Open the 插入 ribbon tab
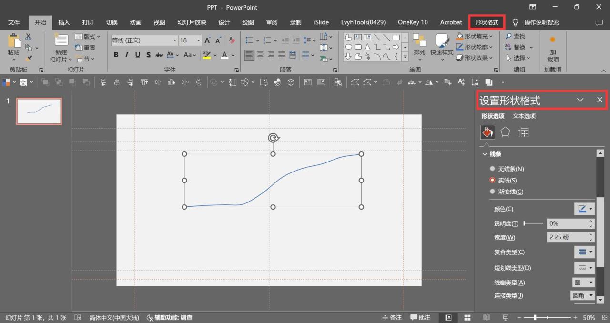The image size is (610, 323). [64, 22]
